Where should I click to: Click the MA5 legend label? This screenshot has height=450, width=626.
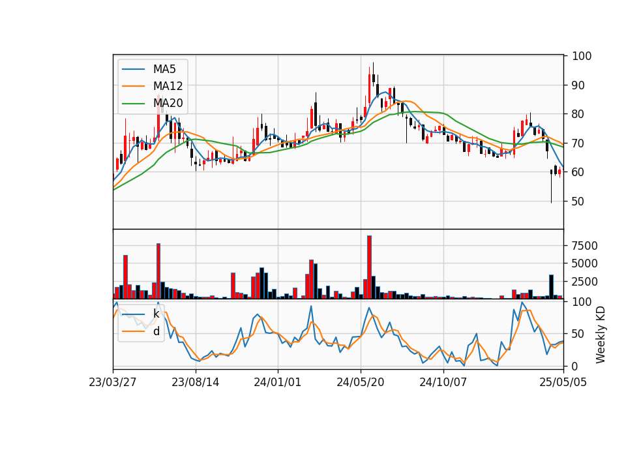point(164,69)
